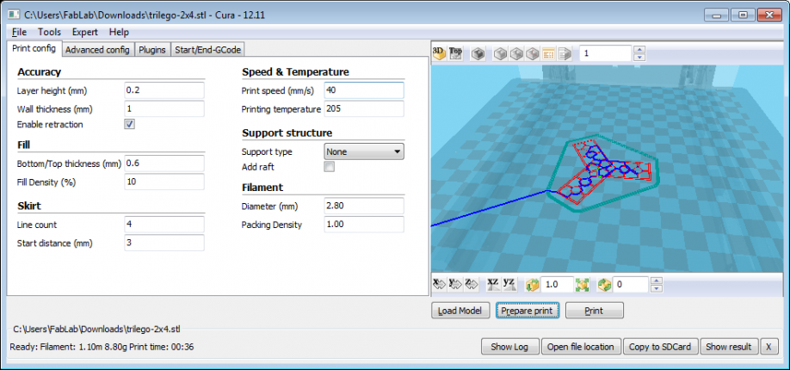Mirror the model along Z axis
This screenshot has height=370, width=790.
[x=472, y=285]
